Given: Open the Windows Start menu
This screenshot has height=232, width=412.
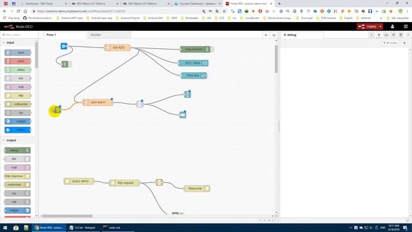Looking at the screenshot, I should click(x=5, y=227).
